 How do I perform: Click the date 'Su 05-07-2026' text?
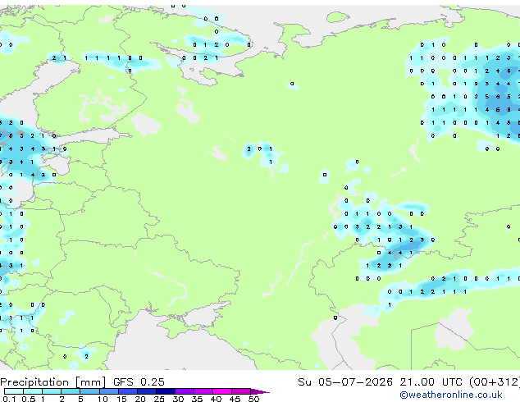(345, 382)
